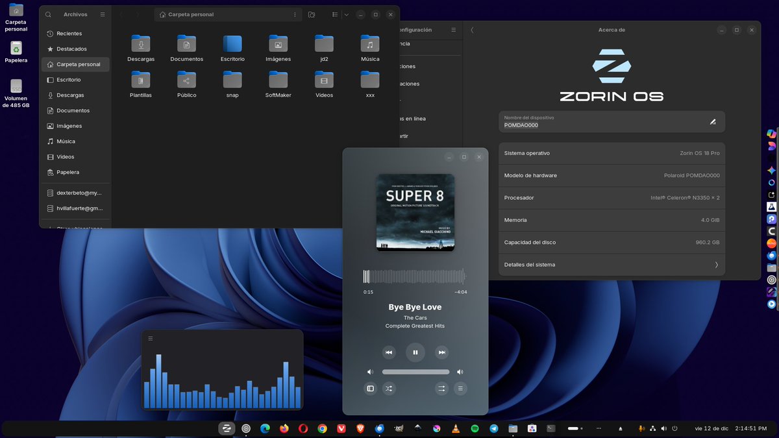Open the Archivos hamburger menu
Screen dimensions: 779x438
pyautogui.click(x=103, y=14)
